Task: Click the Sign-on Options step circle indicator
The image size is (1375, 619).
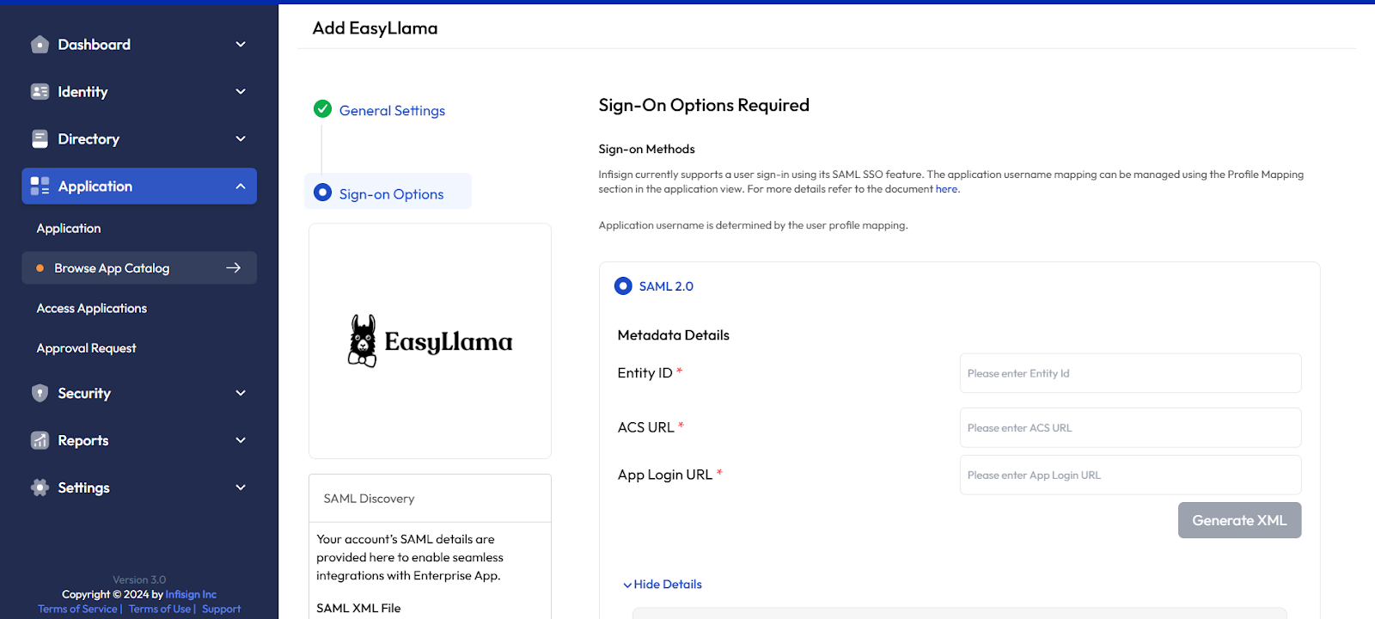Action: (322, 193)
